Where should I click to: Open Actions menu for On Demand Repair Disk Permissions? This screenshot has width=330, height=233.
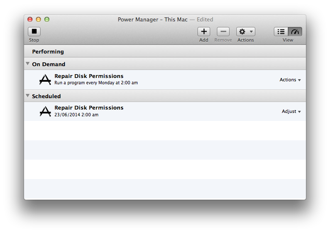(290, 80)
